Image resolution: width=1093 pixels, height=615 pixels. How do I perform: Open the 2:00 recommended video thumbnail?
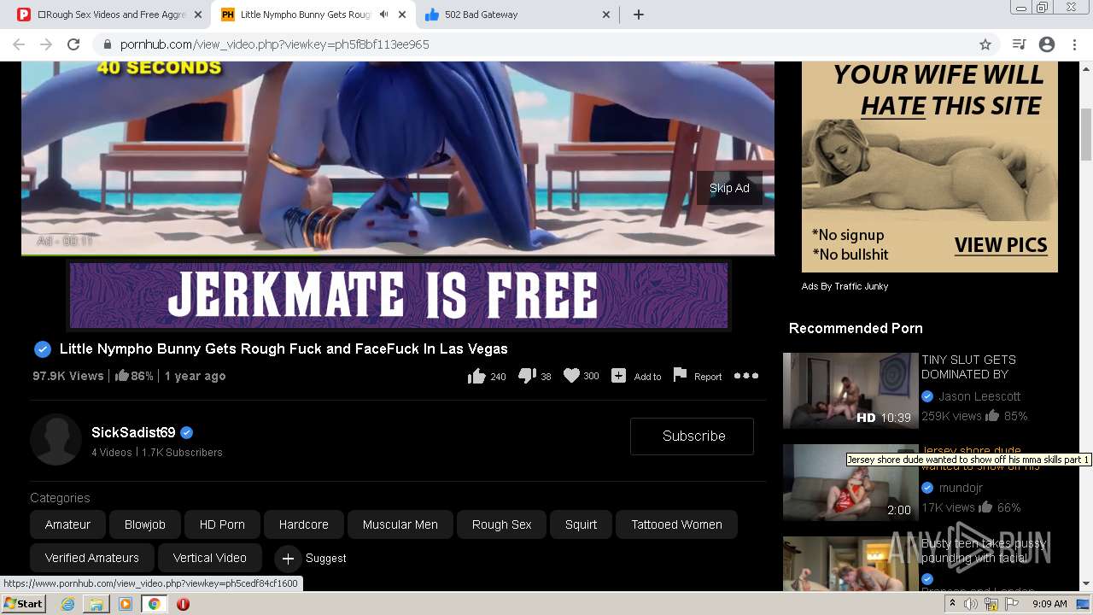pyautogui.click(x=850, y=483)
